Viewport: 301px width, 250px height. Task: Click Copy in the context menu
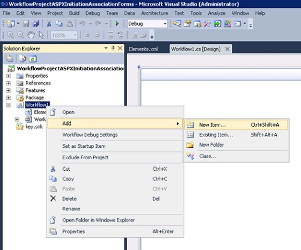click(115, 178)
